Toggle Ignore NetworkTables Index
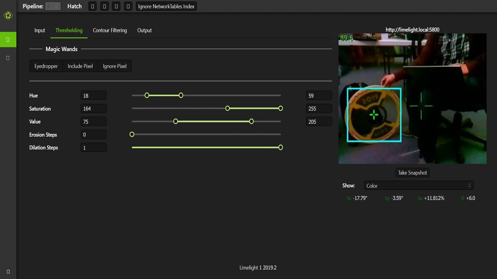The image size is (497, 279). 166,7
